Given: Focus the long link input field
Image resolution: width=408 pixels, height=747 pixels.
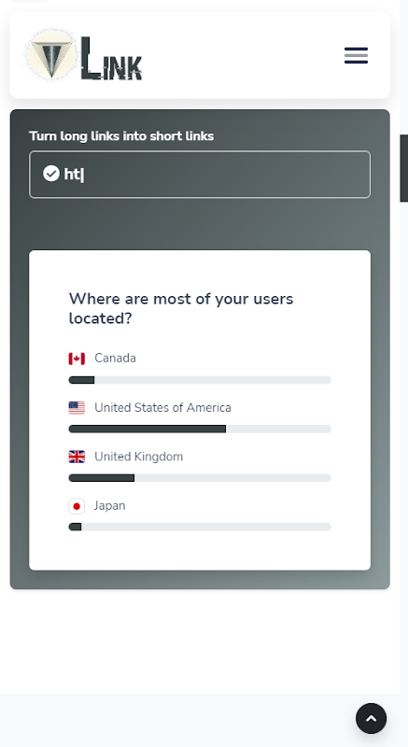Looking at the screenshot, I should click(x=200, y=175).
